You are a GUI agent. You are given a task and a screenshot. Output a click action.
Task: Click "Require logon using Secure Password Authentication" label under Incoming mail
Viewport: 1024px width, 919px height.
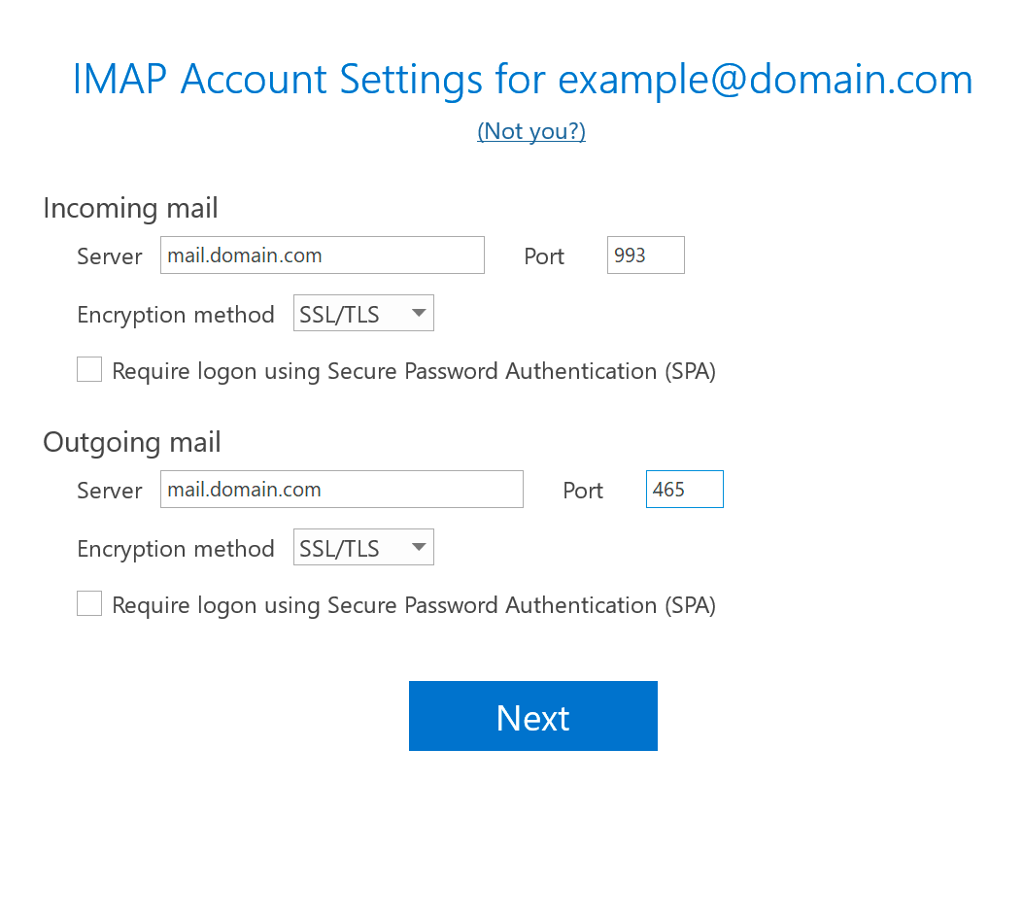(x=414, y=371)
